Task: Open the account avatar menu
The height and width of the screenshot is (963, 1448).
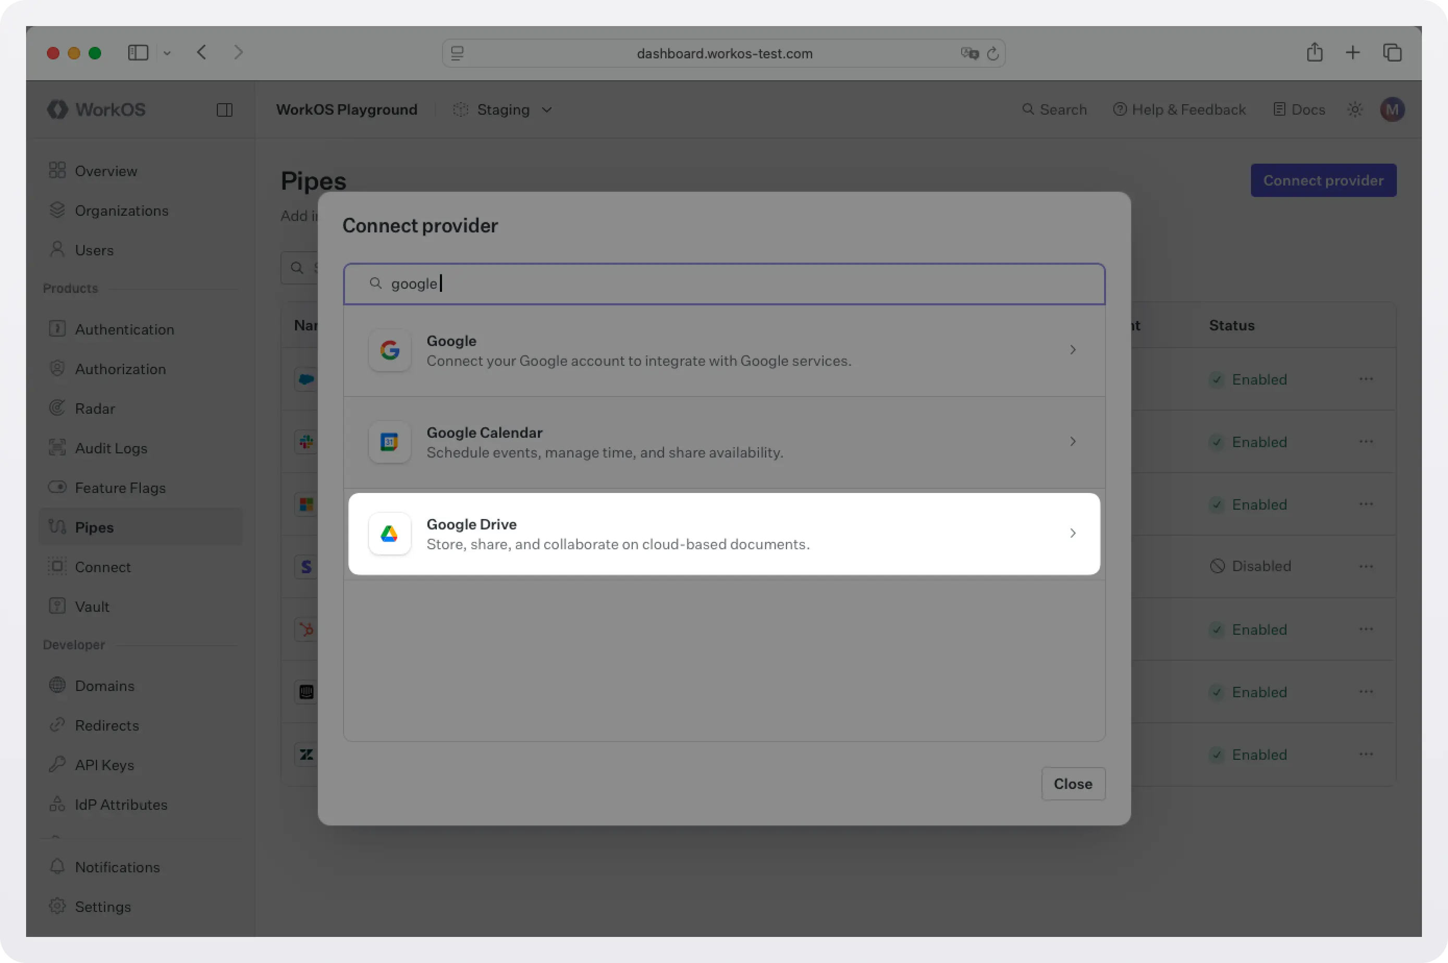Action: coord(1392,109)
